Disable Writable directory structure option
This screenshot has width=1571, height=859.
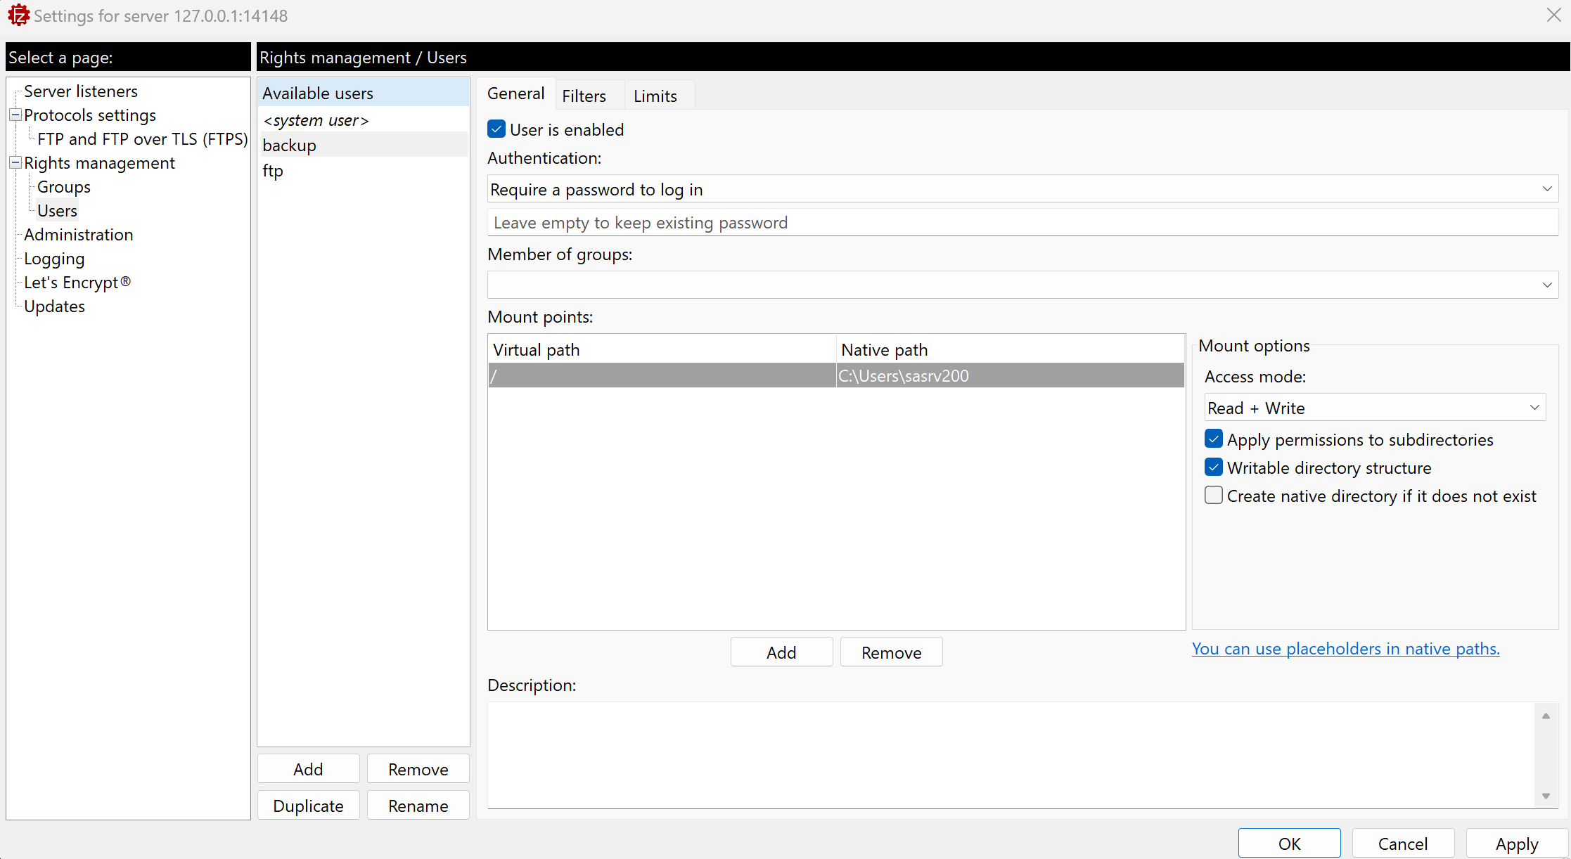pyautogui.click(x=1214, y=467)
